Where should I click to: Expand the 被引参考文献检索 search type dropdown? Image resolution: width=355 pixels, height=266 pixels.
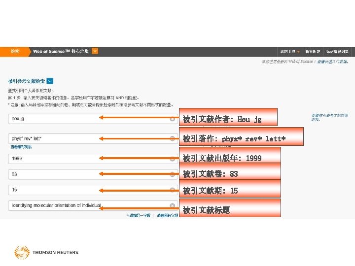(x=50, y=81)
